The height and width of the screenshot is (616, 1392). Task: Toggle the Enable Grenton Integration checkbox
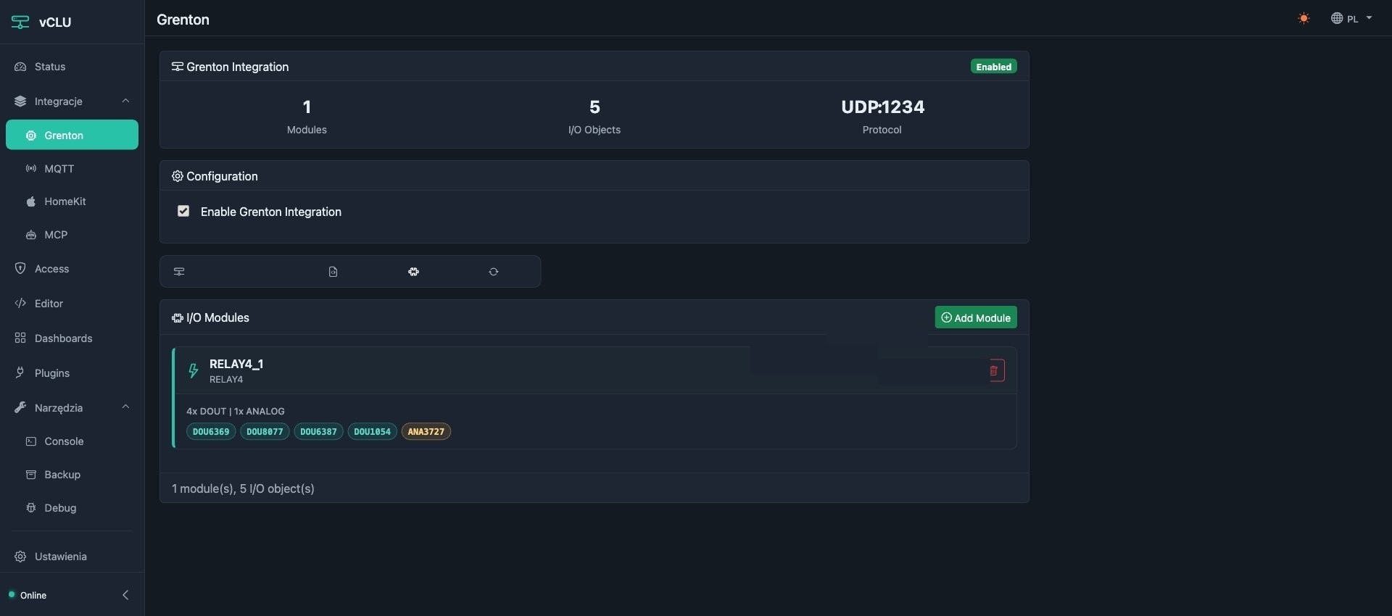coord(183,211)
